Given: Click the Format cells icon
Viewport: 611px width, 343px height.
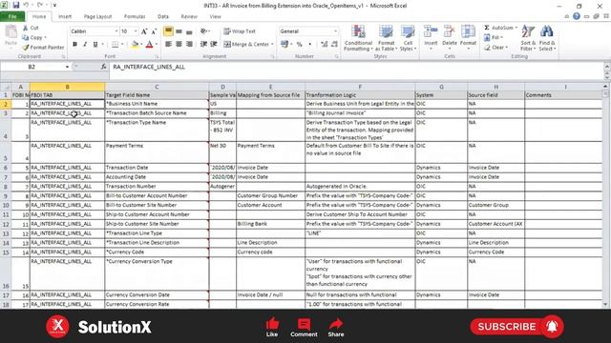Looking at the screenshot, I should (468, 31).
